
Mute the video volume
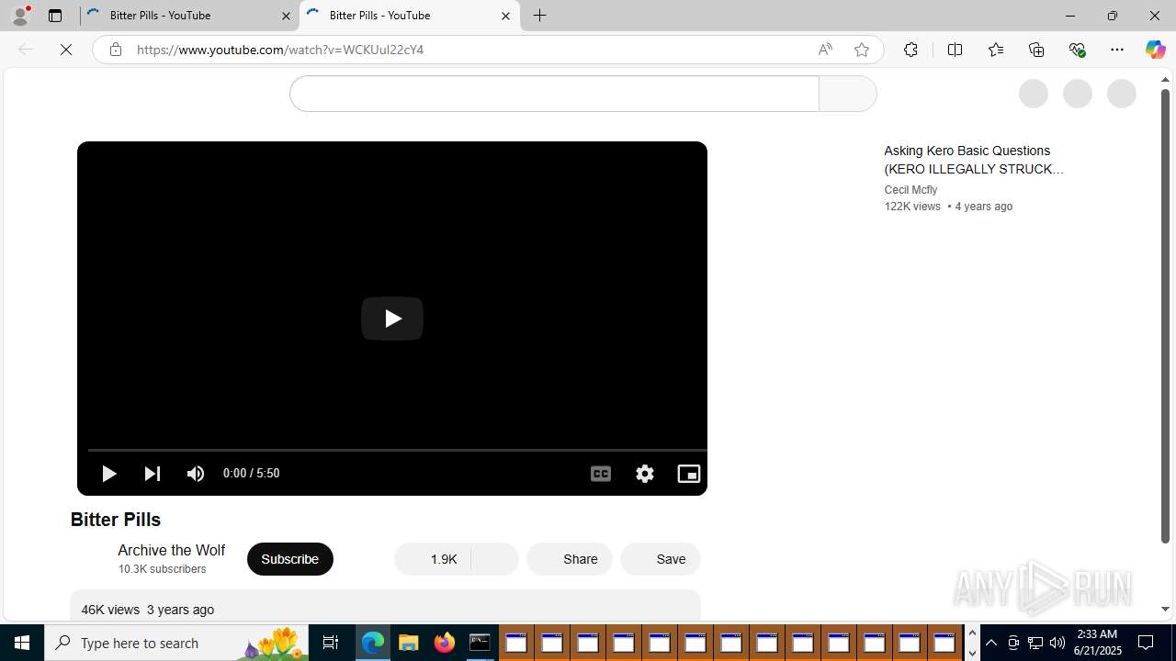pos(196,474)
